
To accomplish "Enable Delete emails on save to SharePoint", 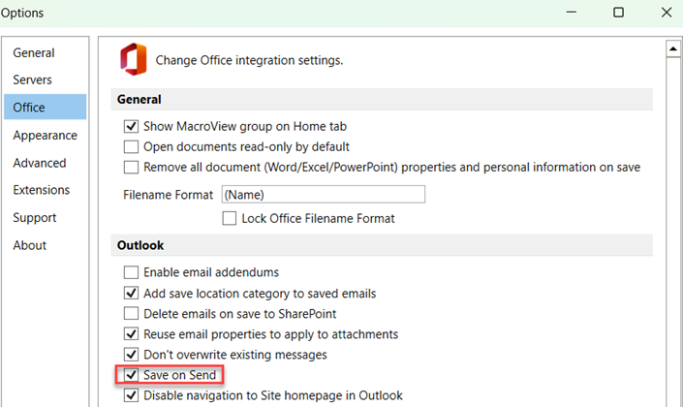I will coord(132,314).
